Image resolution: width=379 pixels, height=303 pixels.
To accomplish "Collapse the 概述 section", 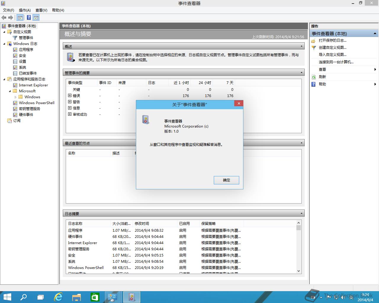I will [302, 46].
